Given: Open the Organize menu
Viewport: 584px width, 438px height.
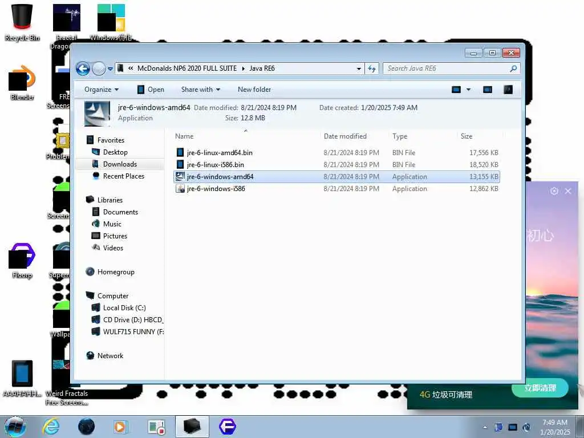Looking at the screenshot, I should pyautogui.click(x=102, y=90).
